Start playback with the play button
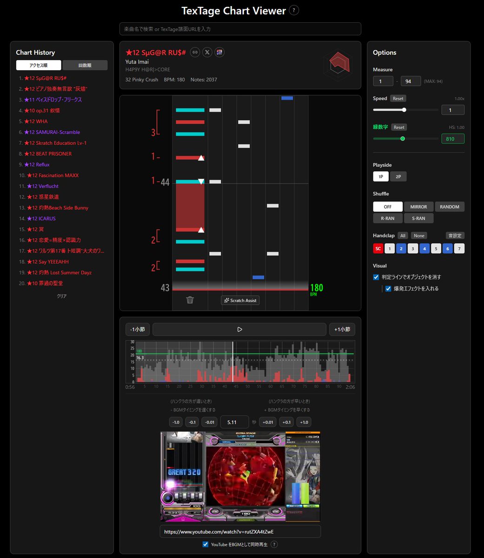Screen dimensions: 484x558 (x=239, y=329)
